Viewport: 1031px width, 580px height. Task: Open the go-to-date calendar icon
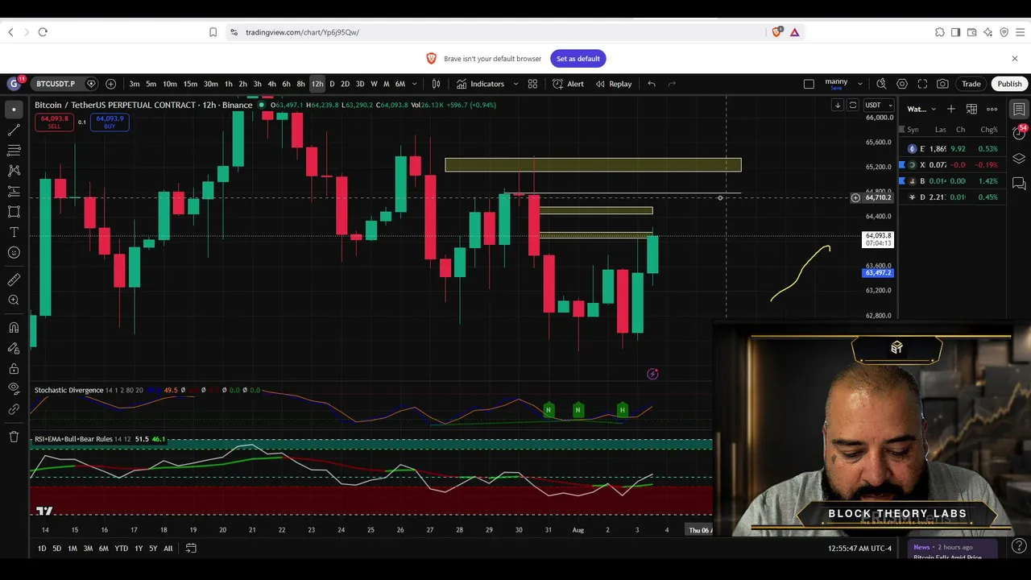pos(191,549)
